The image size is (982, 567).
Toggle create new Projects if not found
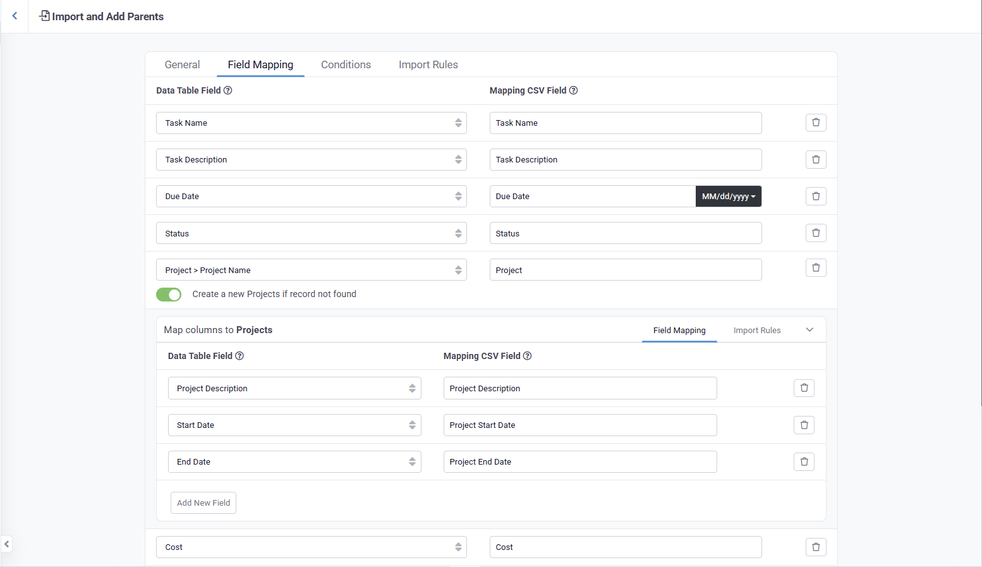(x=169, y=295)
